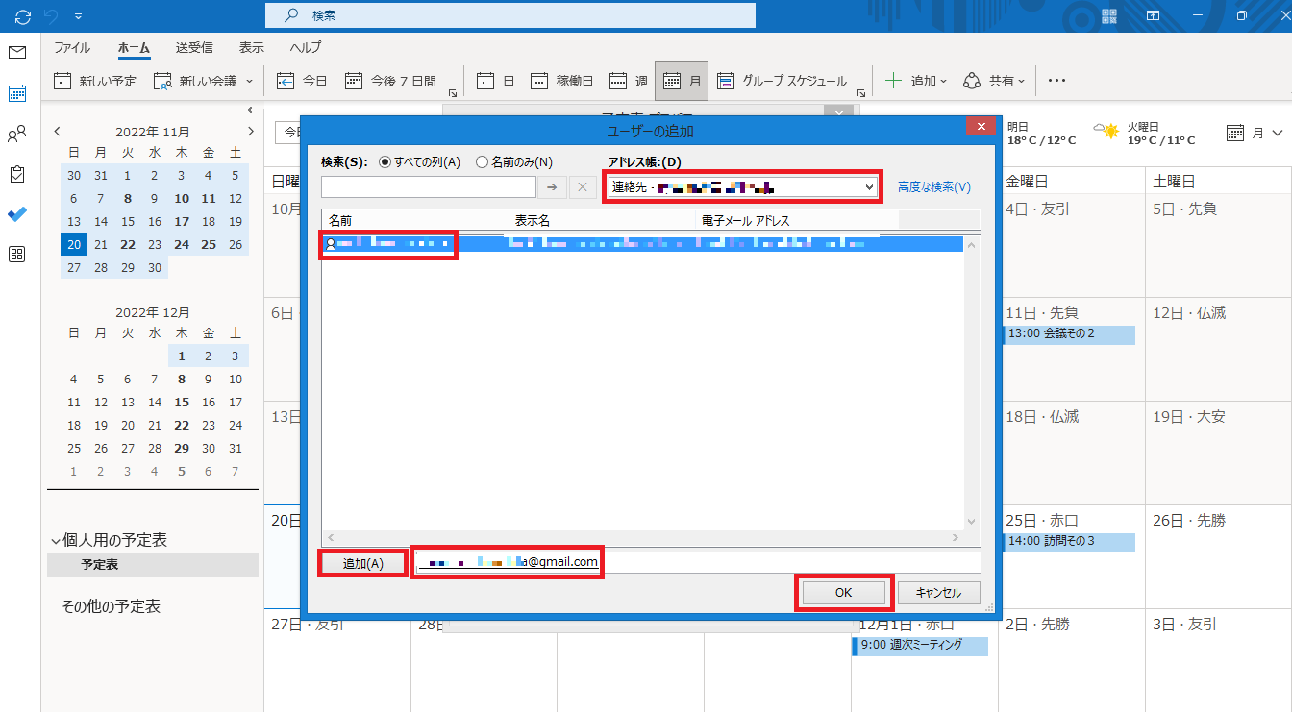Click the search go arrow button in dialog
The image size is (1292, 712).
click(x=552, y=187)
